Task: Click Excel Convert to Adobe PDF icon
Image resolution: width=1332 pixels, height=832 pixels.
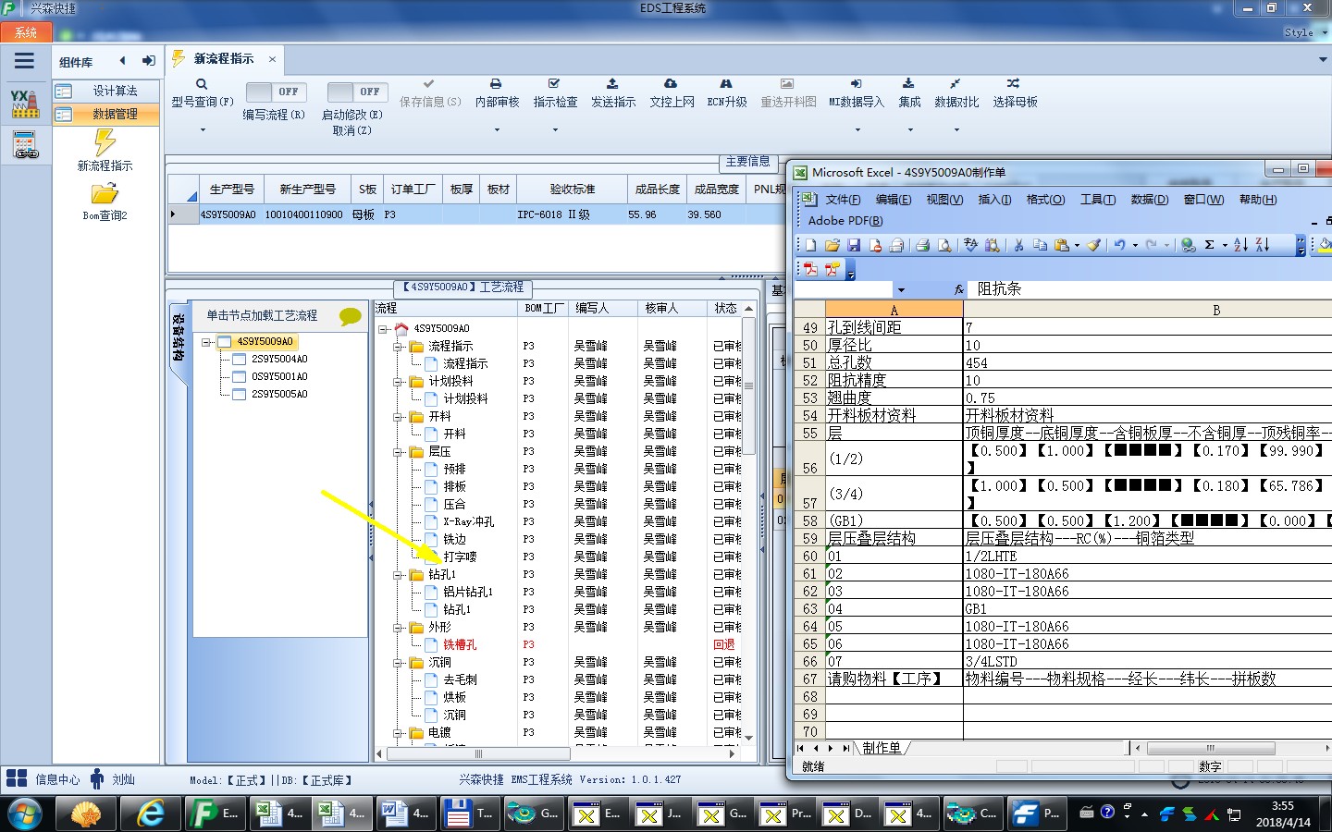Action: (x=810, y=269)
